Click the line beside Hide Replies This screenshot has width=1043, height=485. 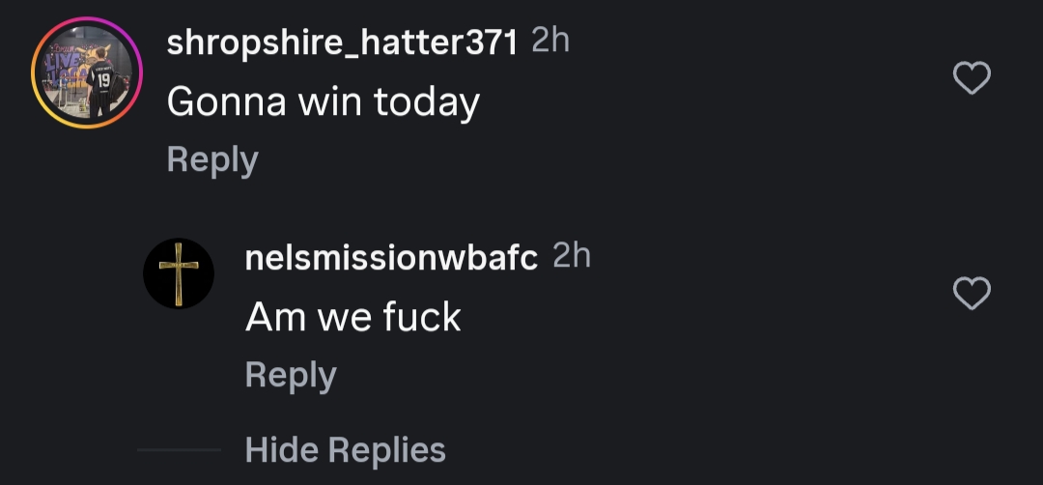coord(179,450)
